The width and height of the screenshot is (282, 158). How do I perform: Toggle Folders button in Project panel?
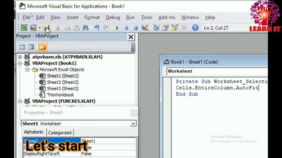coord(42,47)
